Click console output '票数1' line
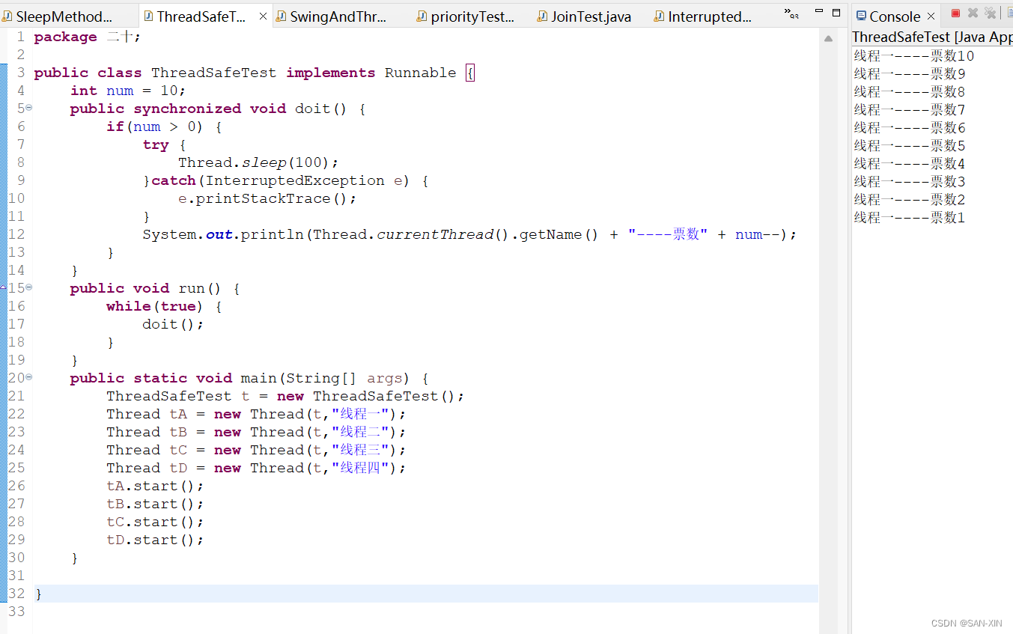Screen dimensions: 1013x634 click(x=910, y=217)
